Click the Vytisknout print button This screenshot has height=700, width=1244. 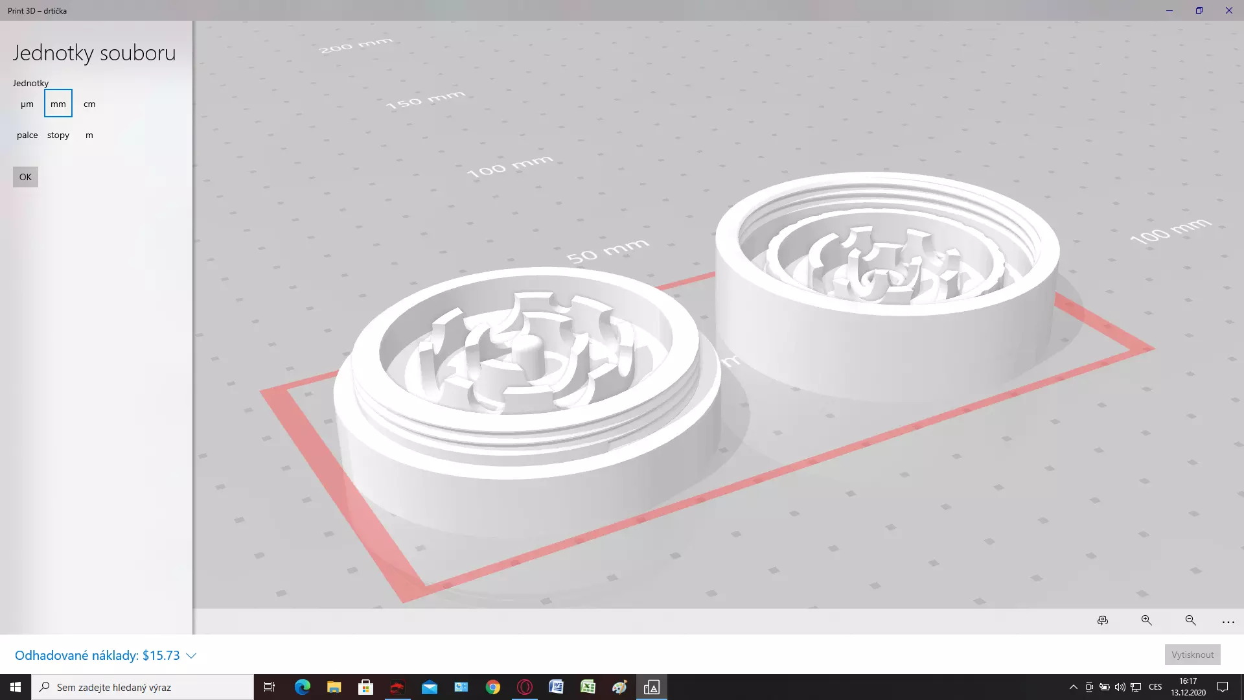pyautogui.click(x=1192, y=655)
